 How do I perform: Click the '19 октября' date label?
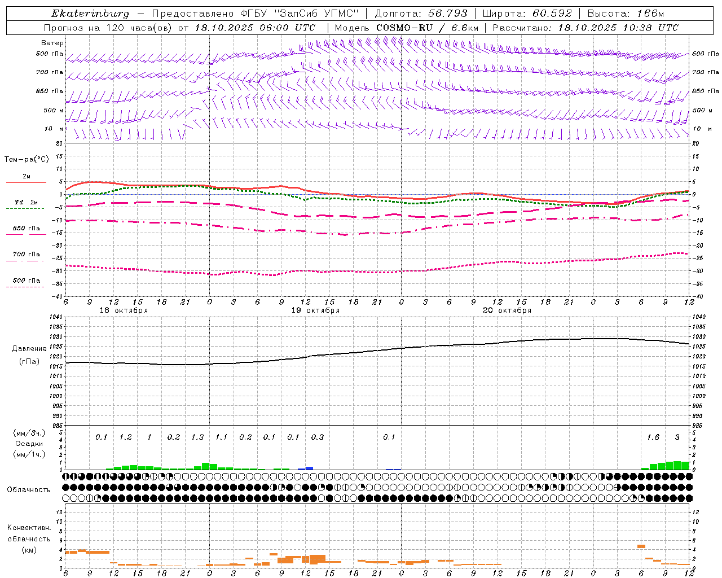315,310
